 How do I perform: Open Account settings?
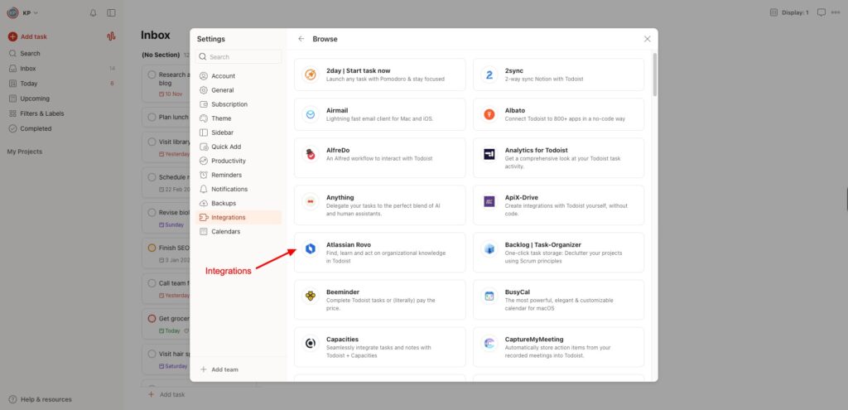tap(238, 76)
